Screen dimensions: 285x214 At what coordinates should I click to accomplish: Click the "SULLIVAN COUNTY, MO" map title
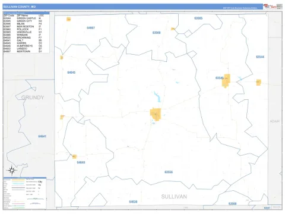(x=20, y=7)
